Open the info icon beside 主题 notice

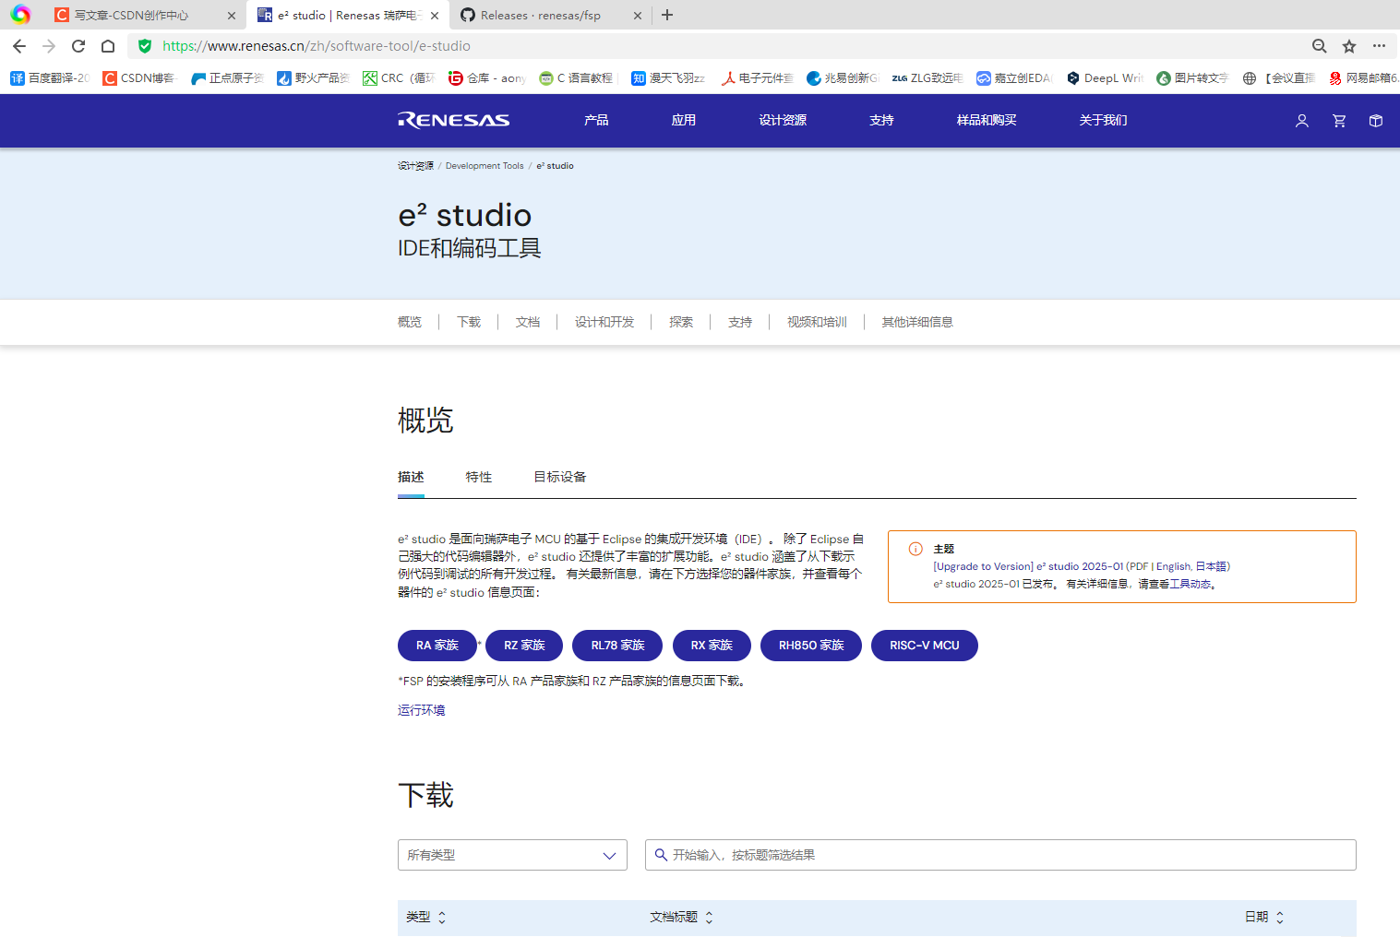click(915, 549)
